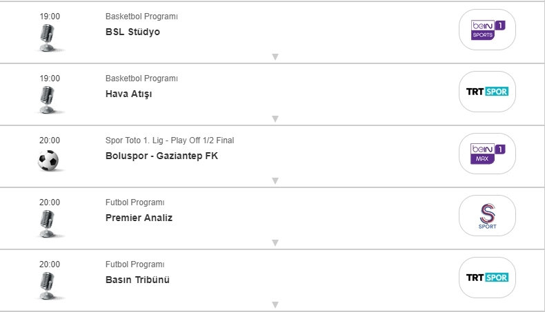
Task: Open the S Sport channel logo
Action: point(487,216)
